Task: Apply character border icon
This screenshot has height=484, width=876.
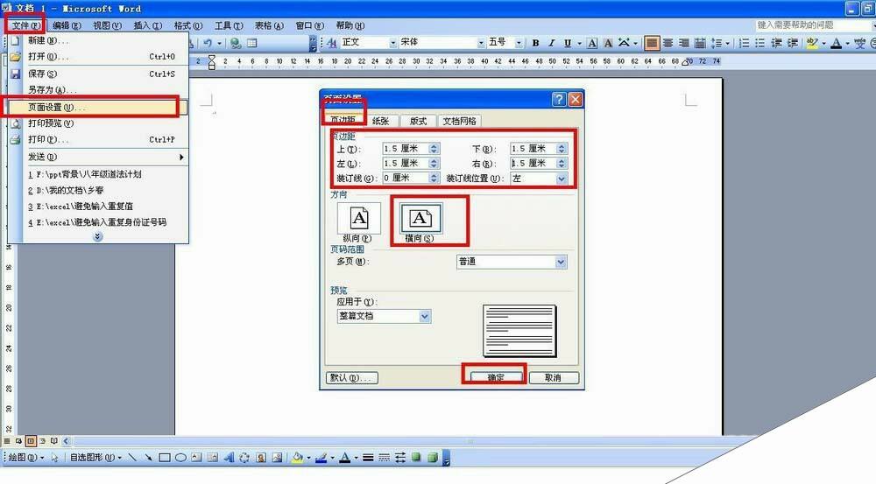Action: pyautogui.click(x=592, y=42)
